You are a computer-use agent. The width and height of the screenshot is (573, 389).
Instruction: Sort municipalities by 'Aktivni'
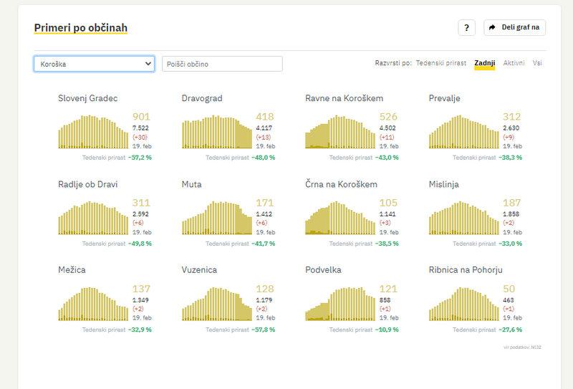click(x=514, y=63)
